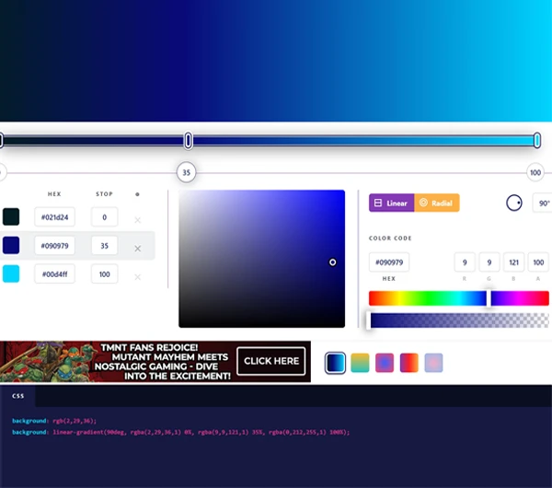Image resolution: width=552 pixels, height=488 pixels.
Task: Click the stop position field showing 100
Action: pyautogui.click(x=104, y=273)
